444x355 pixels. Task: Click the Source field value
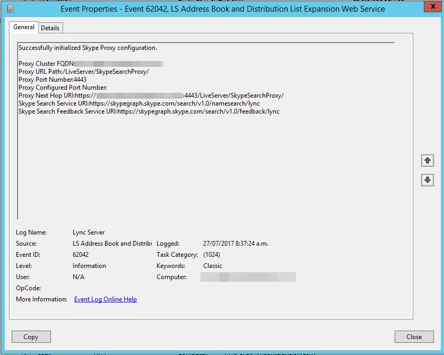112,244
